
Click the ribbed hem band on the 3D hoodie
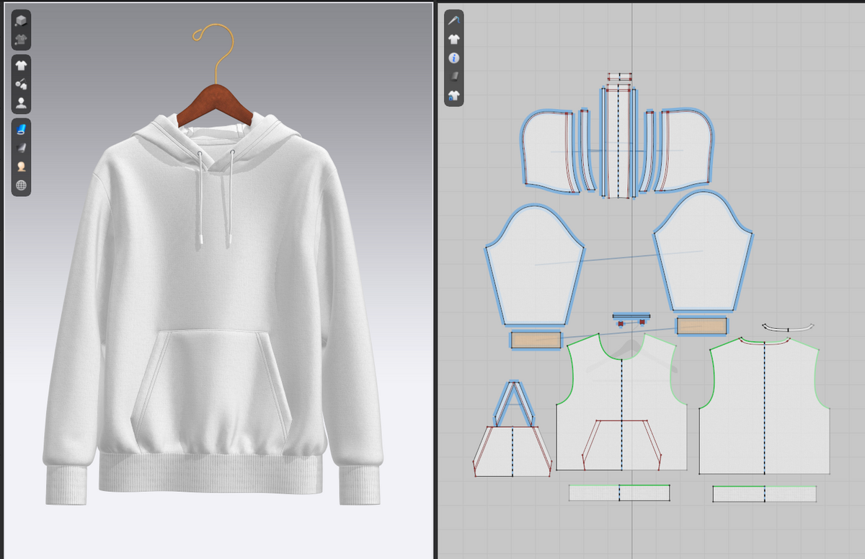click(209, 472)
